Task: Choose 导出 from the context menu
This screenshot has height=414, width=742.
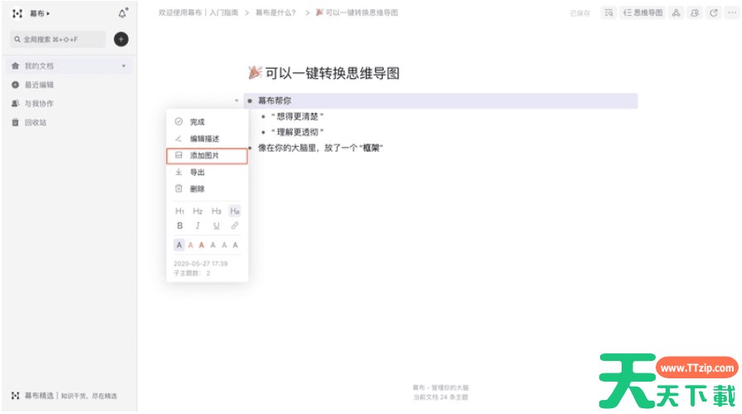Action: (197, 172)
